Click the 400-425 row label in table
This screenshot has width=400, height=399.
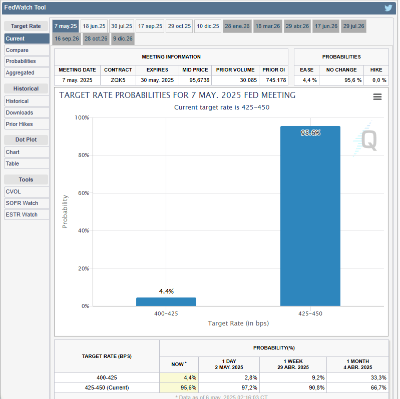pyautogui.click(x=107, y=377)
